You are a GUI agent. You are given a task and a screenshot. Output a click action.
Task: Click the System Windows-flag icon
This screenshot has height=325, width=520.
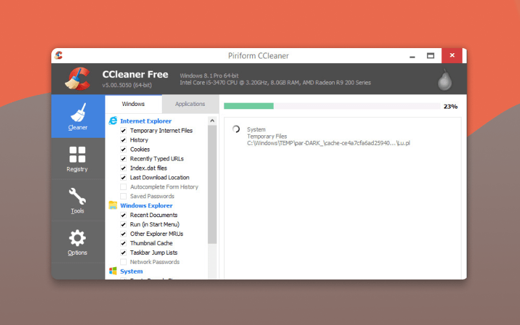point(112,271)
